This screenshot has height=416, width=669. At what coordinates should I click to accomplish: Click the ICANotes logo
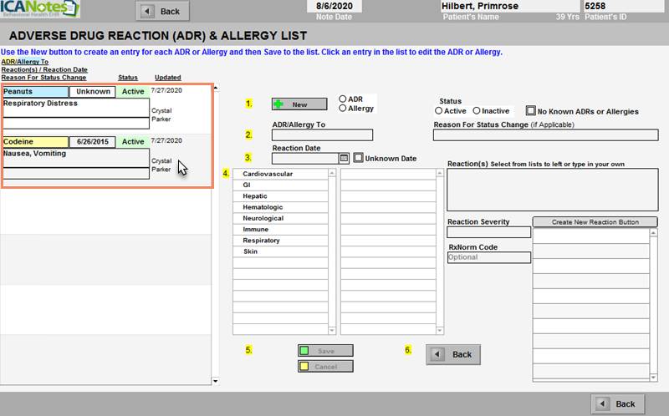pos(40,11)
